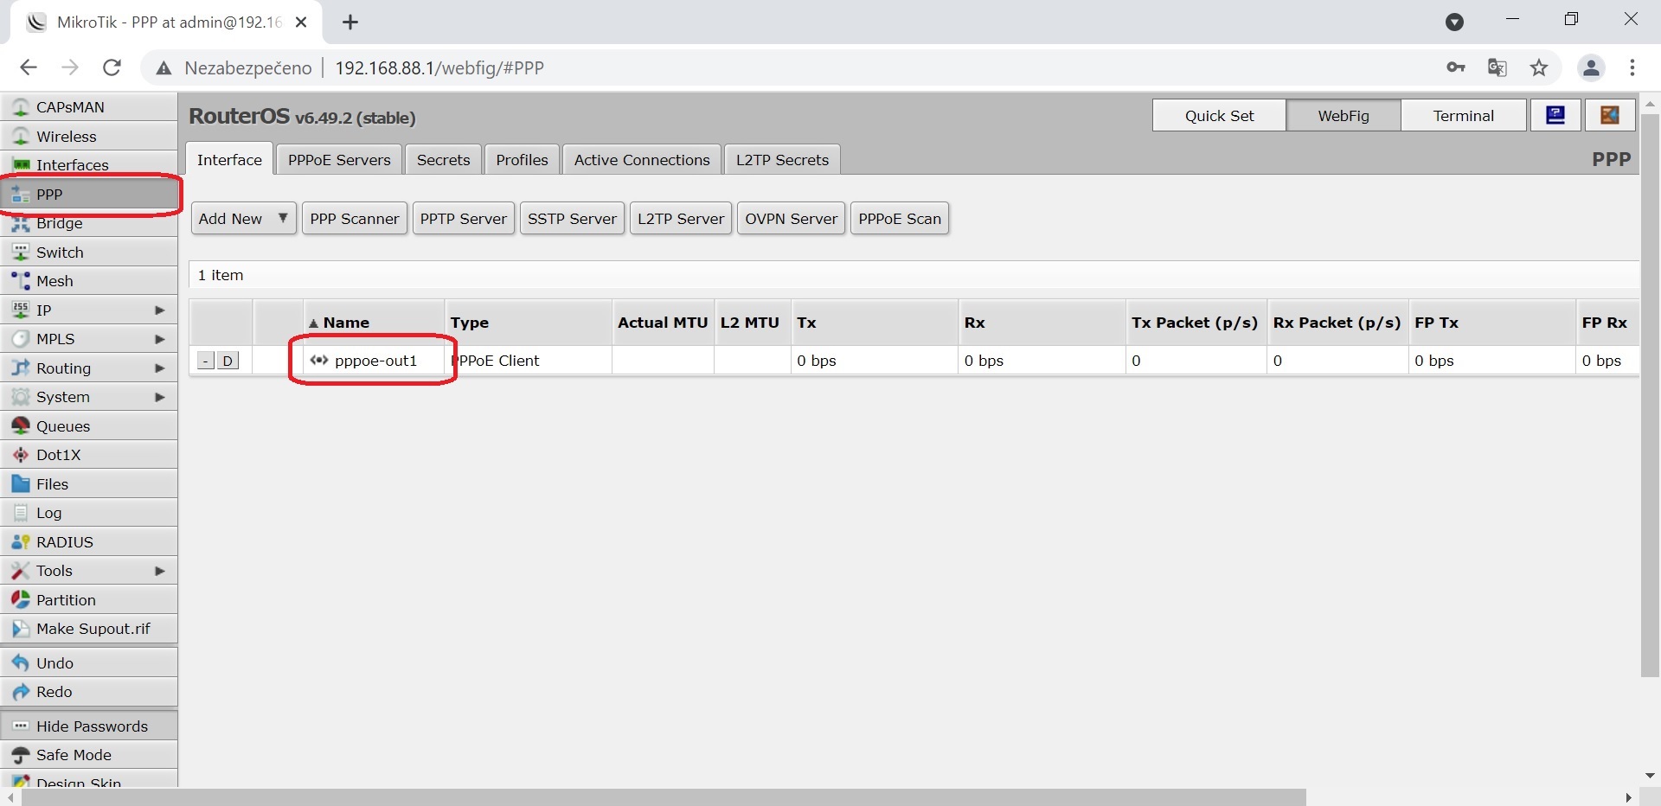Open the Add New dropdown

point(244,219)
